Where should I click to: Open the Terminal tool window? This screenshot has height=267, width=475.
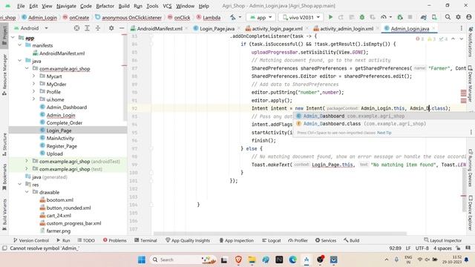145,240
